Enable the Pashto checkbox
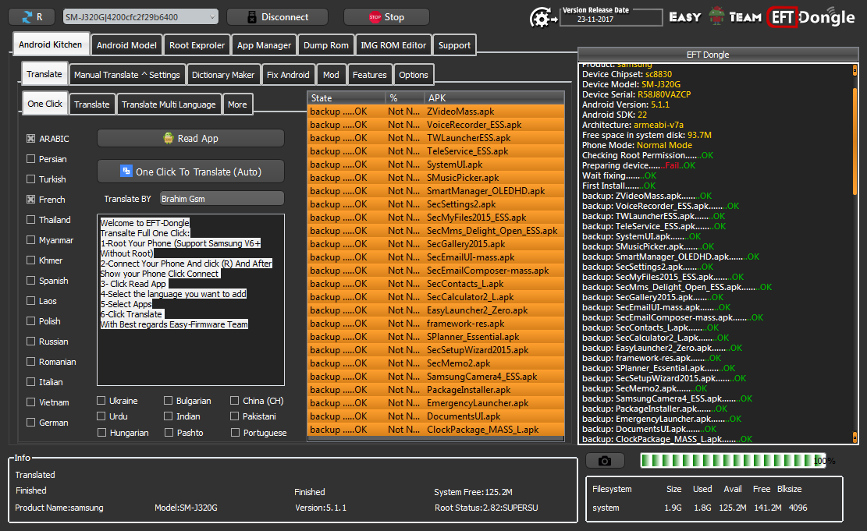Image resolution: width=867 pixels, height=531 pixels. click(x=169, y=433)
